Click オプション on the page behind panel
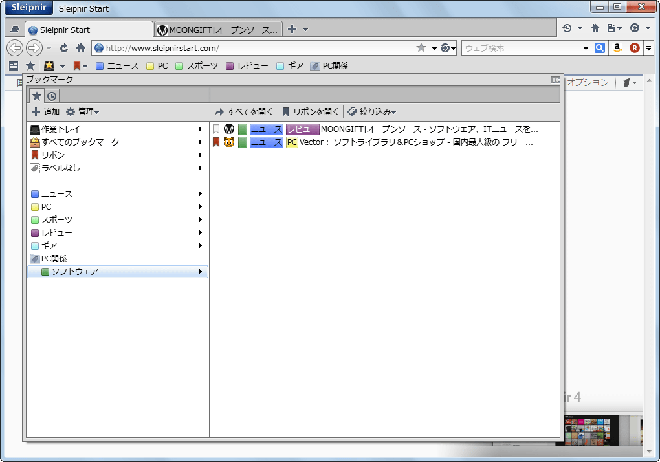The height and width of the screenshot is (462, 660). (588, 82)
